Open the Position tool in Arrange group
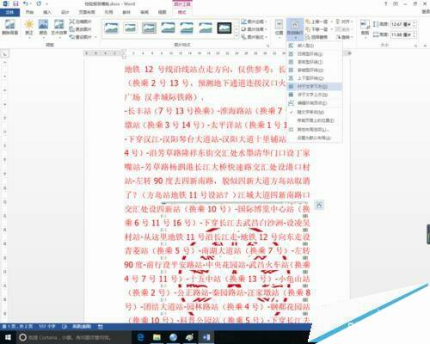This screenshot has width=430, height=344. (279, 28)
